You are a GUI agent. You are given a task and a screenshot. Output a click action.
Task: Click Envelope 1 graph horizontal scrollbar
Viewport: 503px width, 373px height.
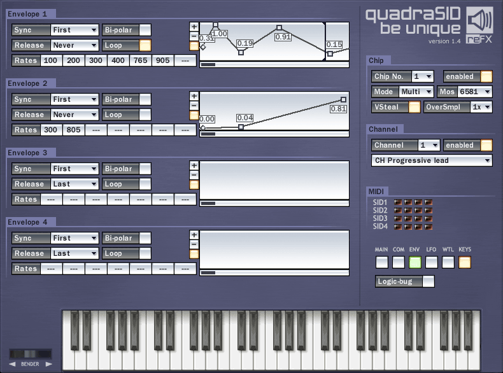[274, 64]
